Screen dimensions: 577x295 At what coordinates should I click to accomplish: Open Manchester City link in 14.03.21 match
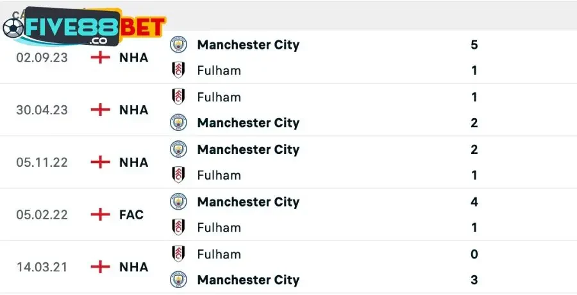[248, 280]
